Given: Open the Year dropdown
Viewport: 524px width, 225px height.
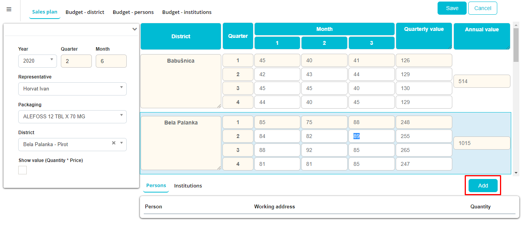Looking at the screenshot, I should tap(38, 61).
